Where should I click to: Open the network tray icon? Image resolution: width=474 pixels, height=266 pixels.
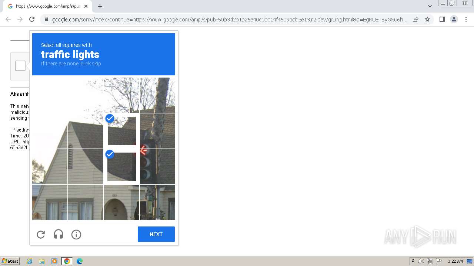[430, 261]
